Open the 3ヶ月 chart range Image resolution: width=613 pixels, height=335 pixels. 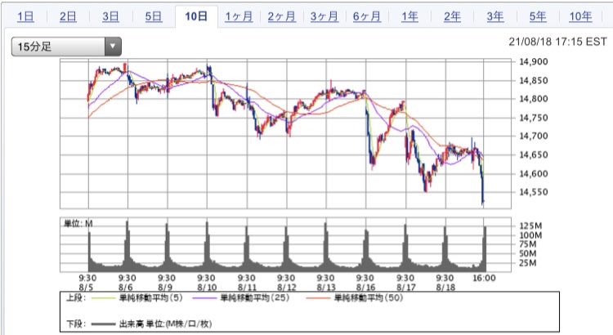[324, 16]
